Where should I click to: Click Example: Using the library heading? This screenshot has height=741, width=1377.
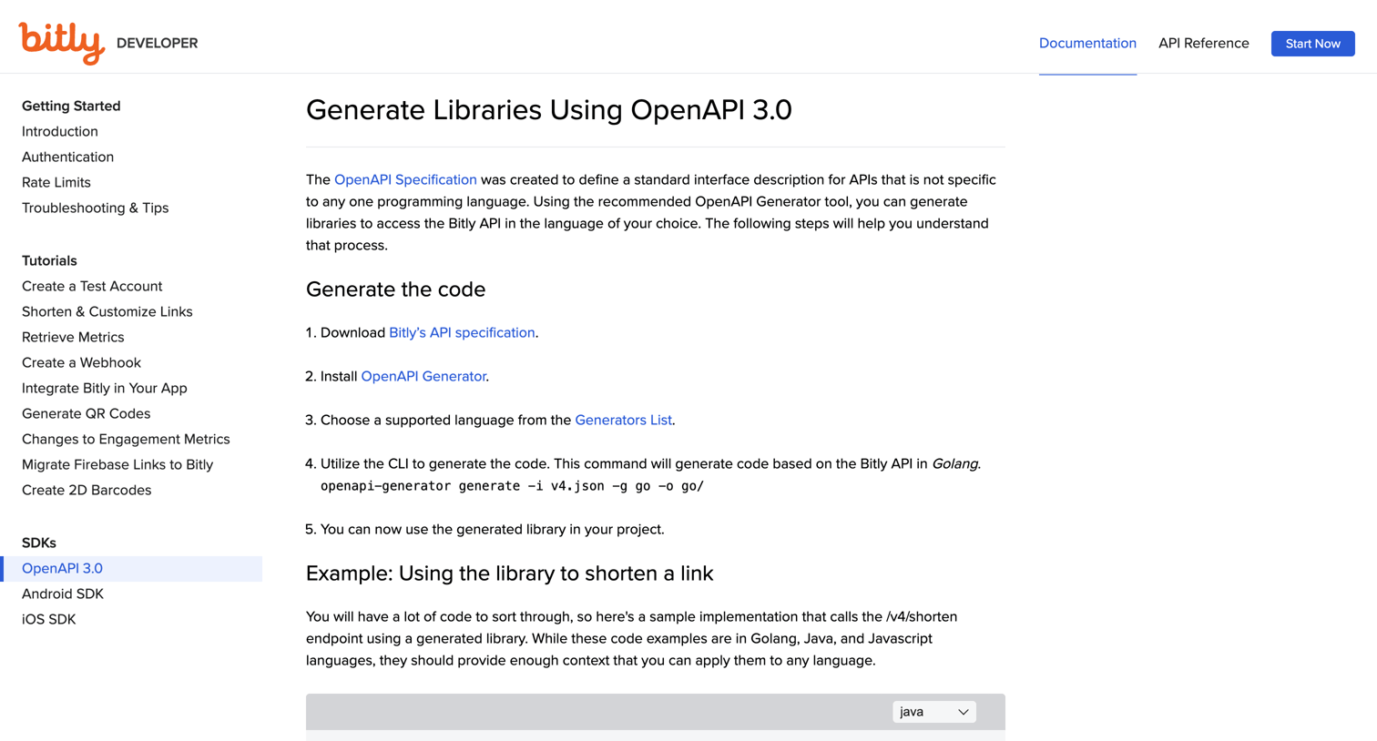point(509,573)
